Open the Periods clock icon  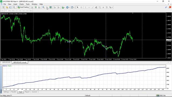(x=67, y=7)
